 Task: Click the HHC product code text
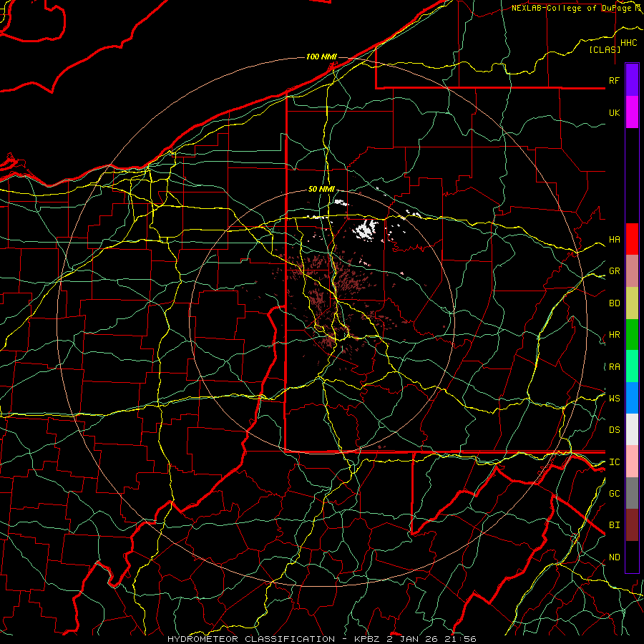[628, 43]
